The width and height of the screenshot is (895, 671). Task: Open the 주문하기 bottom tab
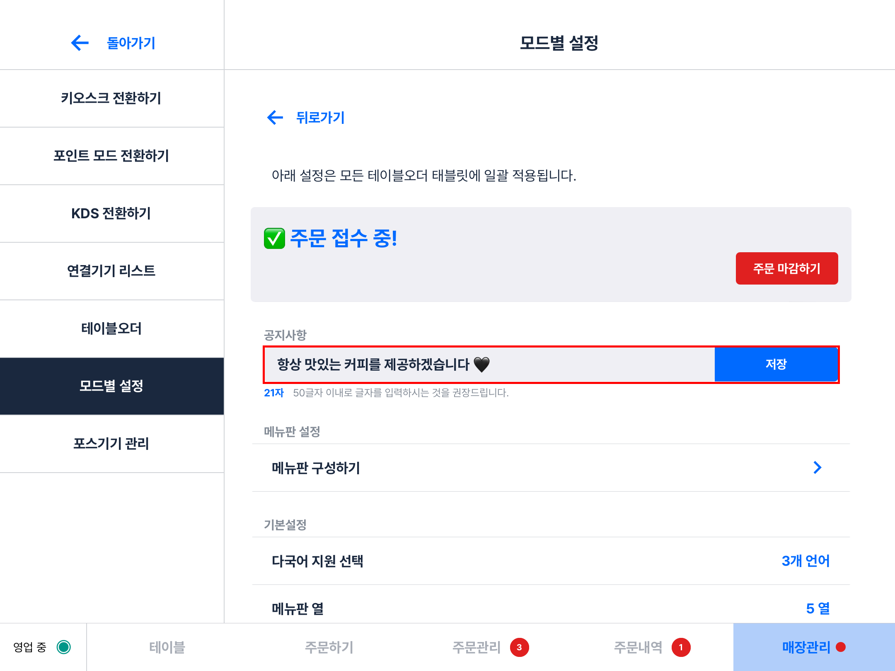329,647
